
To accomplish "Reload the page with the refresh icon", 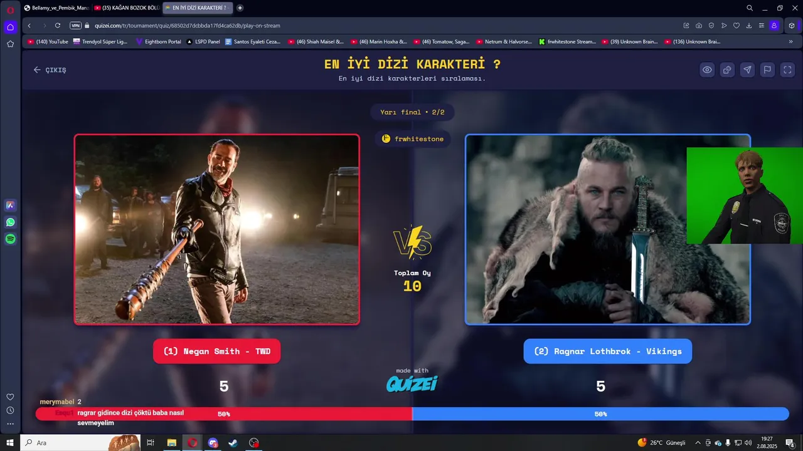I will pyautogui.click(x=58, y=26).
